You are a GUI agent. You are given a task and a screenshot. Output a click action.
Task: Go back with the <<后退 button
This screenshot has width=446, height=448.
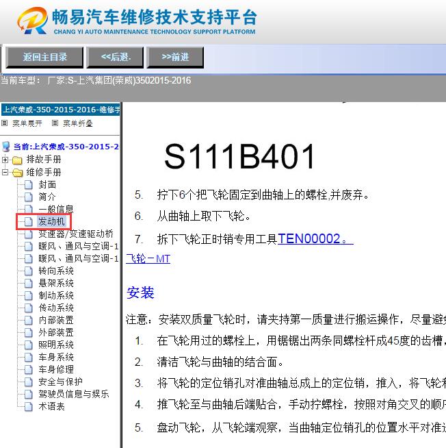point(115,57)
